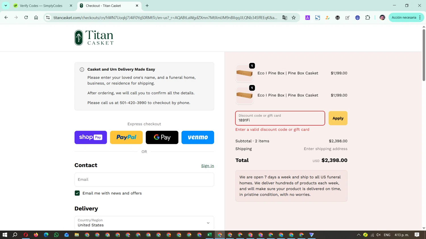Click the address bar URL
426x239 pixels.
tap(165, 18)
